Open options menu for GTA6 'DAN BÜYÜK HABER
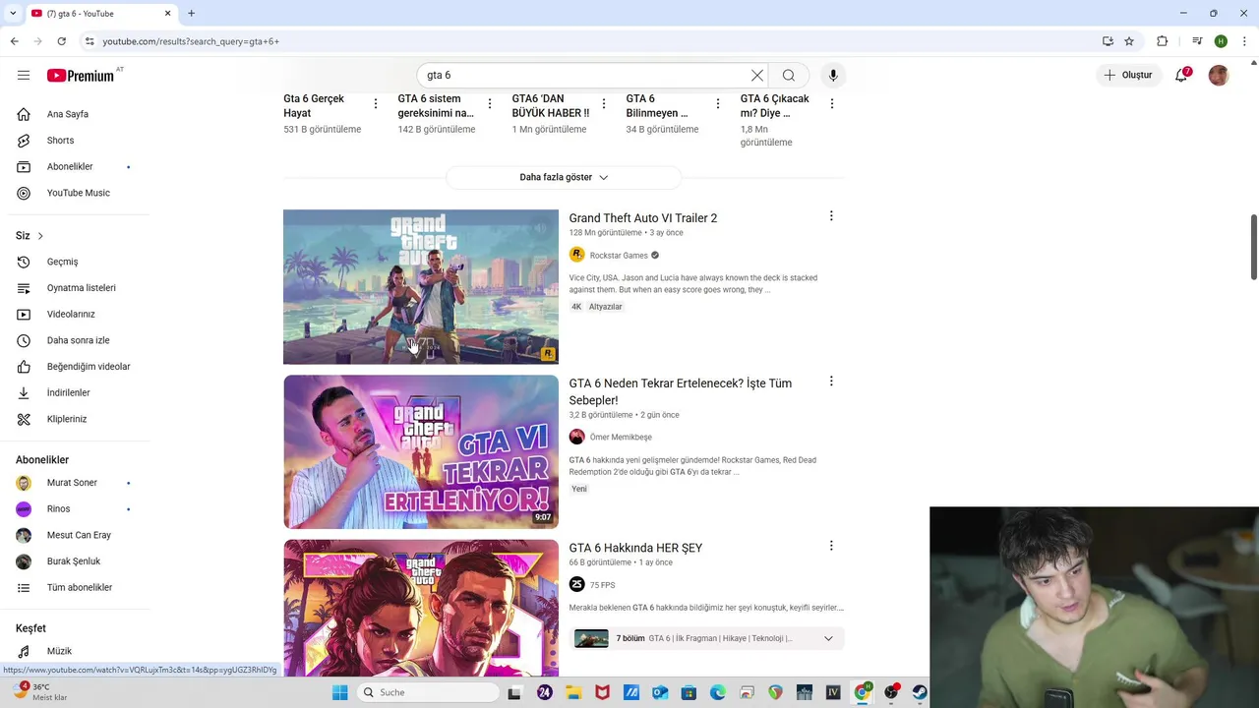The width and height of the screenshot is (1259, 708). point(603,103)
